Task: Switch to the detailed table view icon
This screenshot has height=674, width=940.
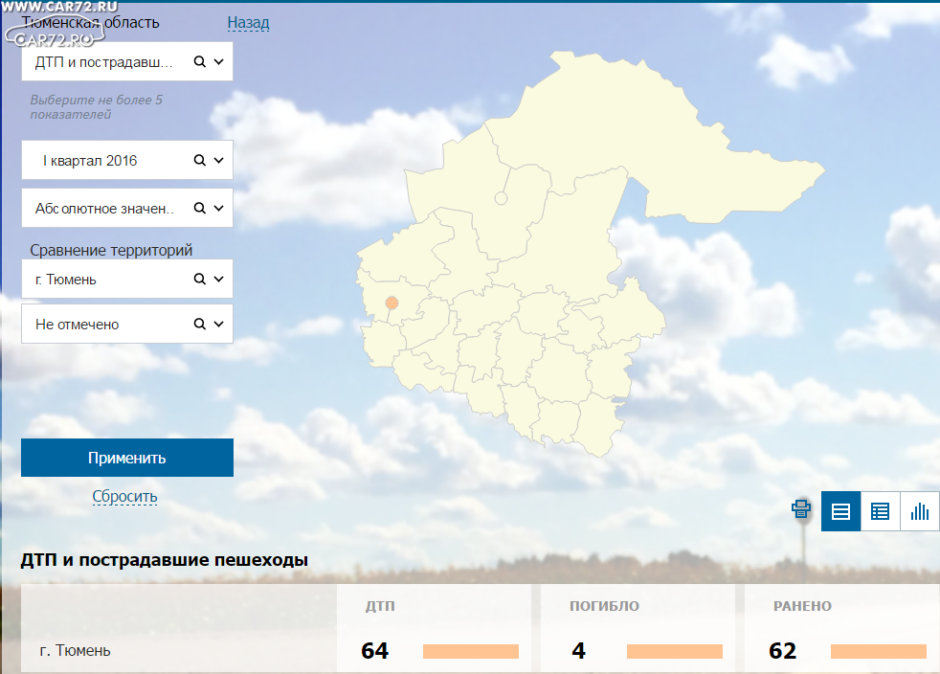Action: point(880,511)
